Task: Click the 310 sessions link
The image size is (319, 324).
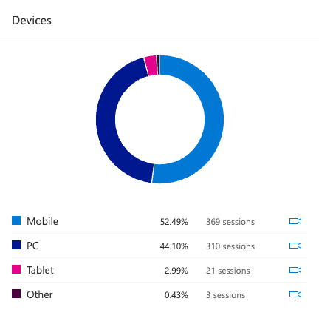Action: (230, 246)
